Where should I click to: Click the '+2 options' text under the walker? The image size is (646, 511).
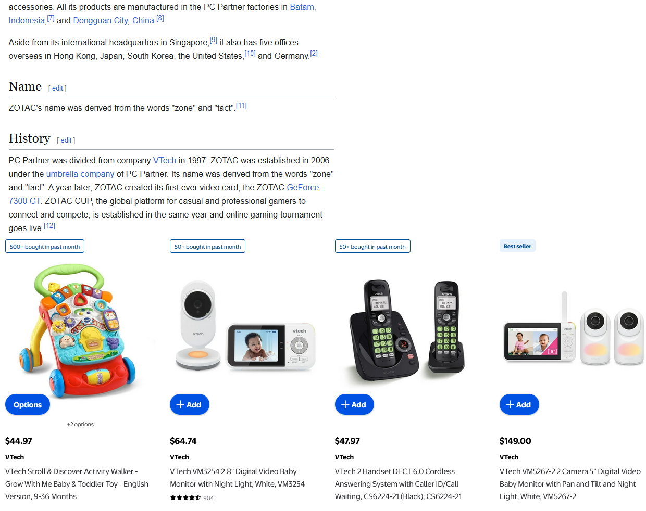tap(80, 424)
